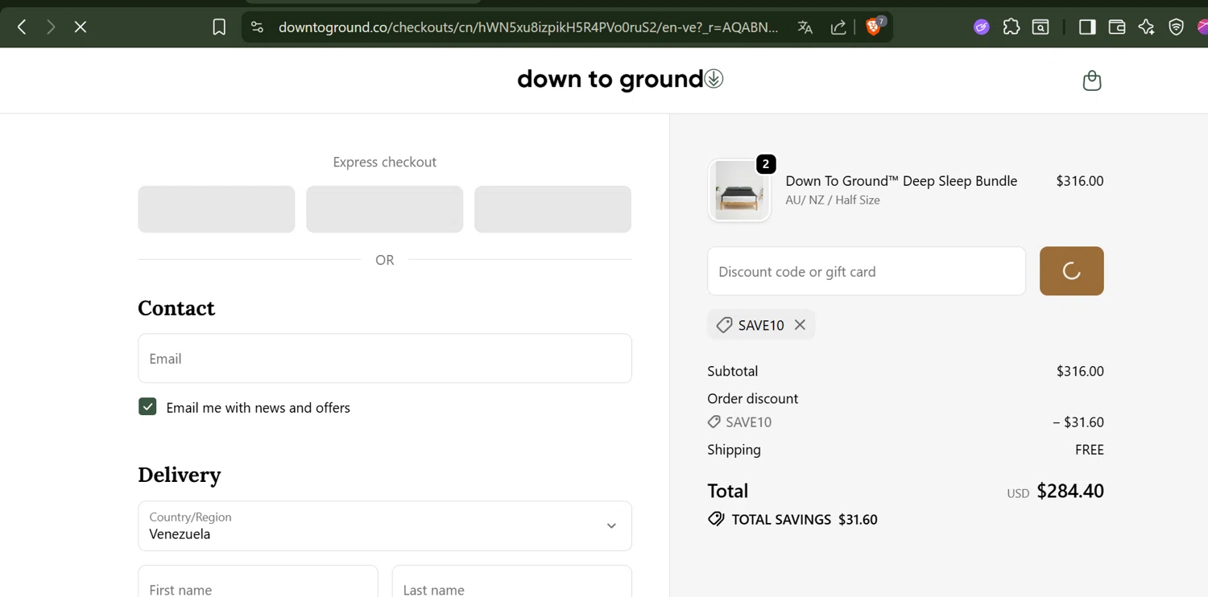Click the brown apply discount button
Image resolution: width=1208 pixels, height=597 pixels.
[x=1071, y=271]
